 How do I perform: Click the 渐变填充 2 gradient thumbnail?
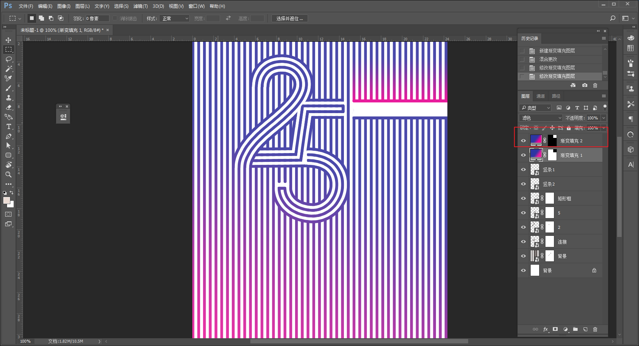click(x=536, y=140)
